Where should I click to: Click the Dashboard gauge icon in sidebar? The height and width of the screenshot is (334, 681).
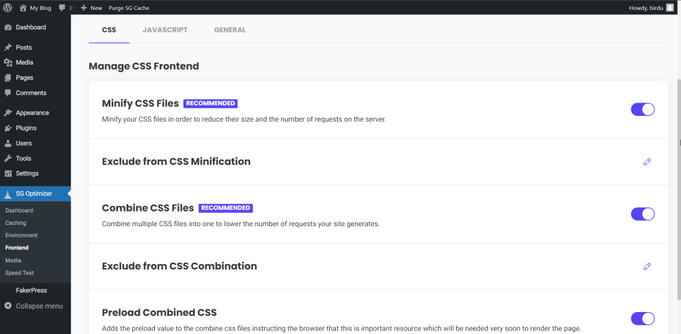[x=8, y=27]
